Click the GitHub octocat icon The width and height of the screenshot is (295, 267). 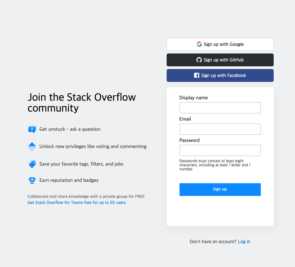tap(199, 60)
